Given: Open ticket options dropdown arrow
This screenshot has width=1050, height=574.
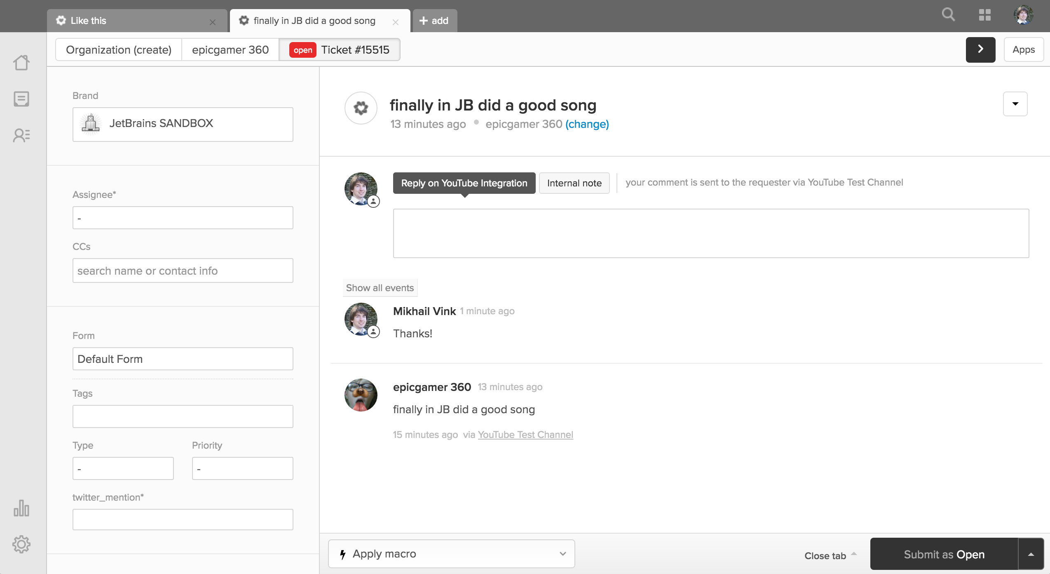Looking at the screenshot, I should [x=1015, y=104].
